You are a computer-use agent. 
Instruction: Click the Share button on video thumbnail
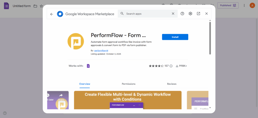(61, 97)
